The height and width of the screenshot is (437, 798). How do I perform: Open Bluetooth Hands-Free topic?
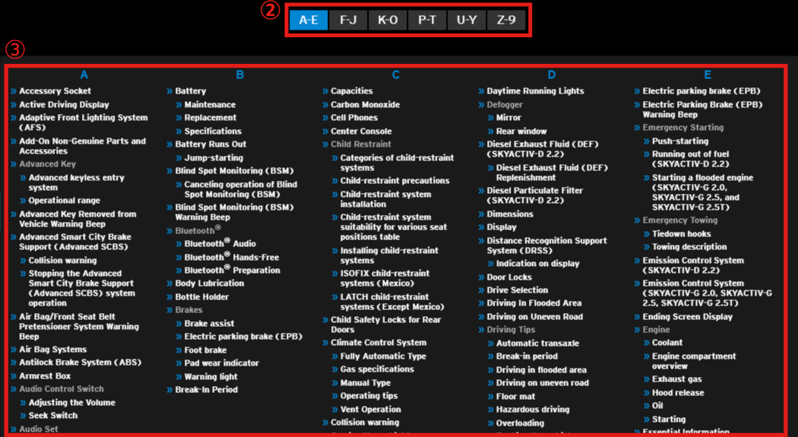coord(232,258)
